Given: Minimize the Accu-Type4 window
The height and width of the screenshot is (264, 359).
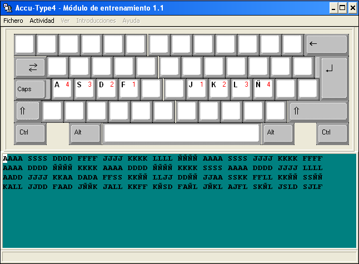Looking at the screenshot, I should (x=333, y=8).
